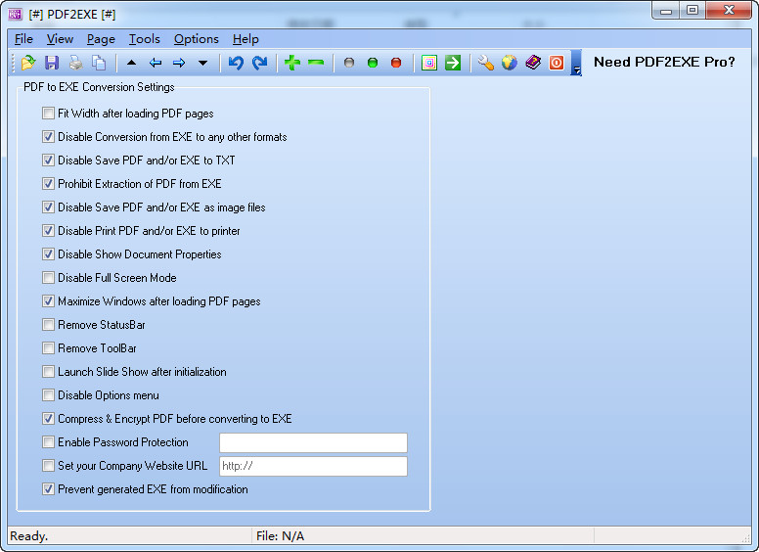Enable Launch Slide Show after initialization

[48, 371]
